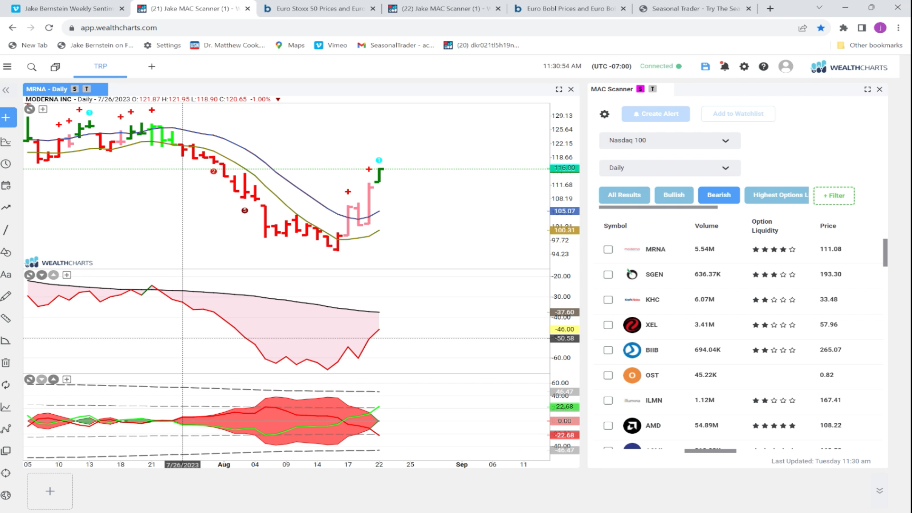Select the pencil freehand tool
The image size is (912, 513).
[6, 296]
